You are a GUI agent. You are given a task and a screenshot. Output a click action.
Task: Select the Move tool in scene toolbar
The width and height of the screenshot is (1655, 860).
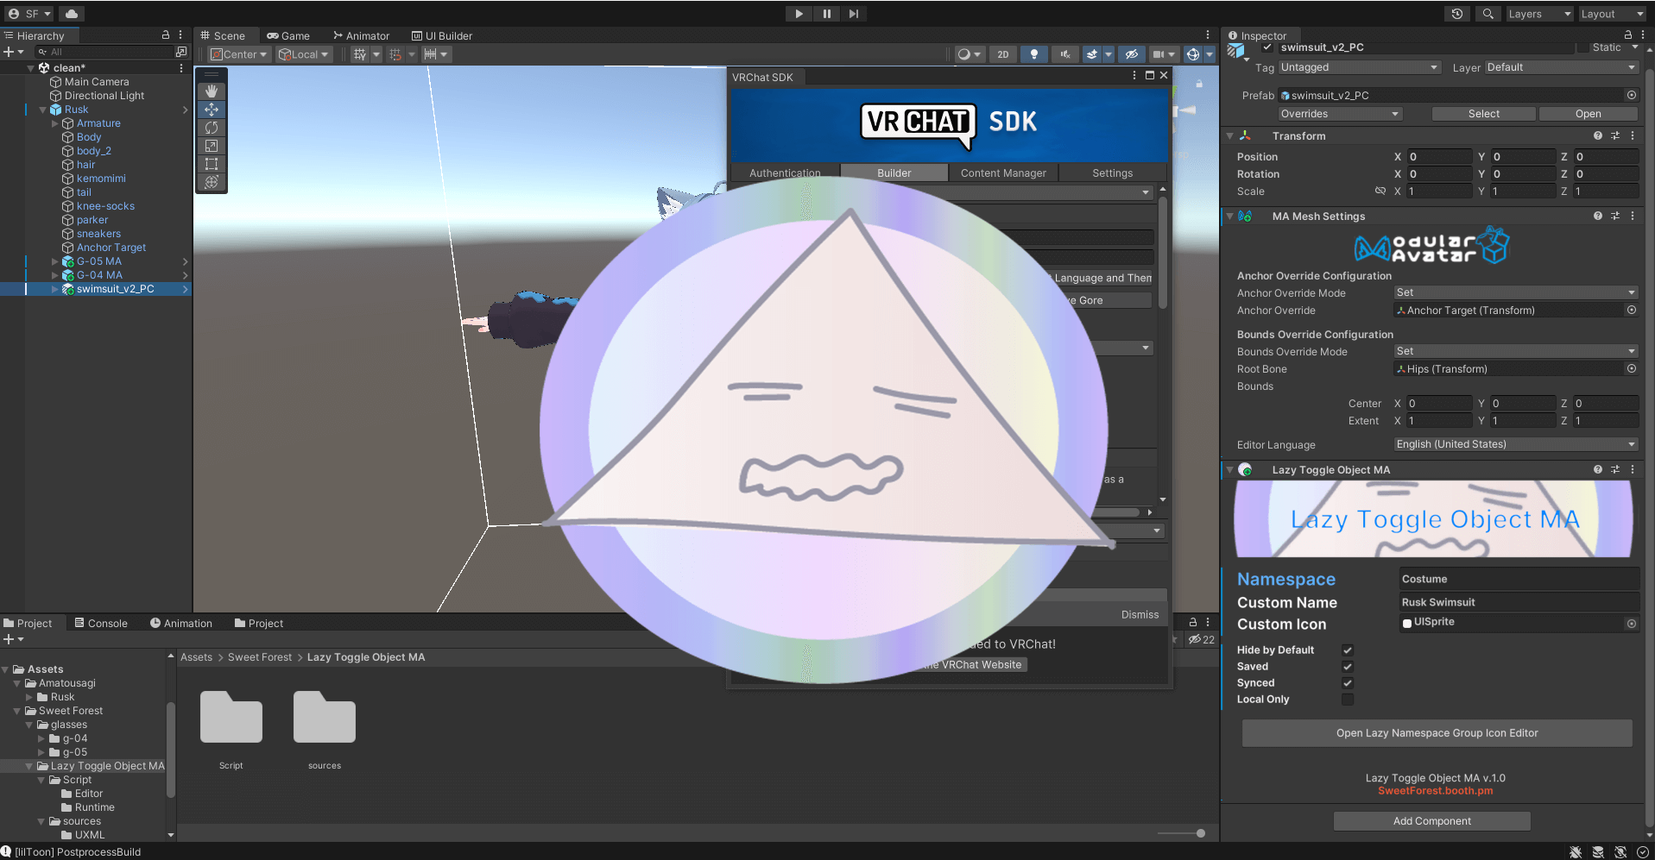tap(212, 110)
